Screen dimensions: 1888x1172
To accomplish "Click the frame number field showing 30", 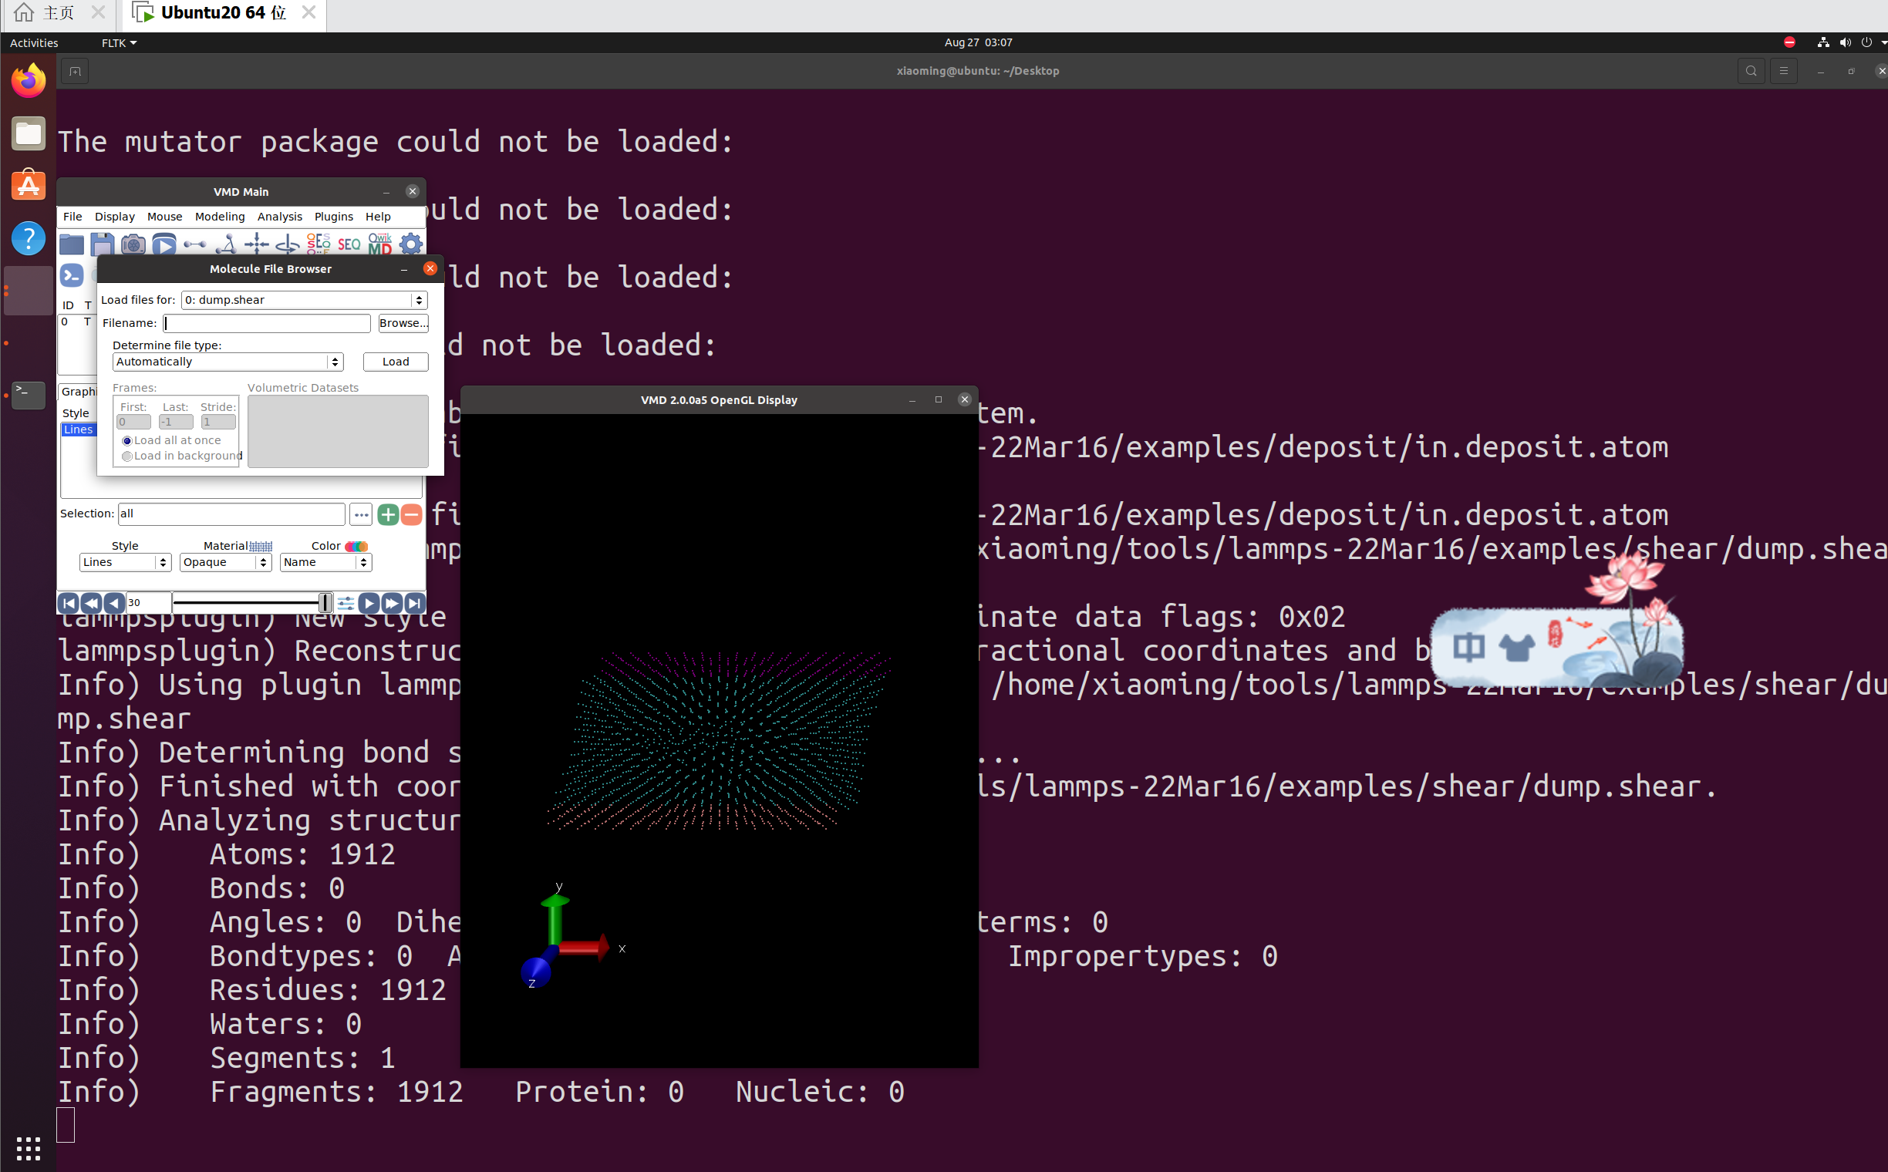I will [x=148, y=603].
